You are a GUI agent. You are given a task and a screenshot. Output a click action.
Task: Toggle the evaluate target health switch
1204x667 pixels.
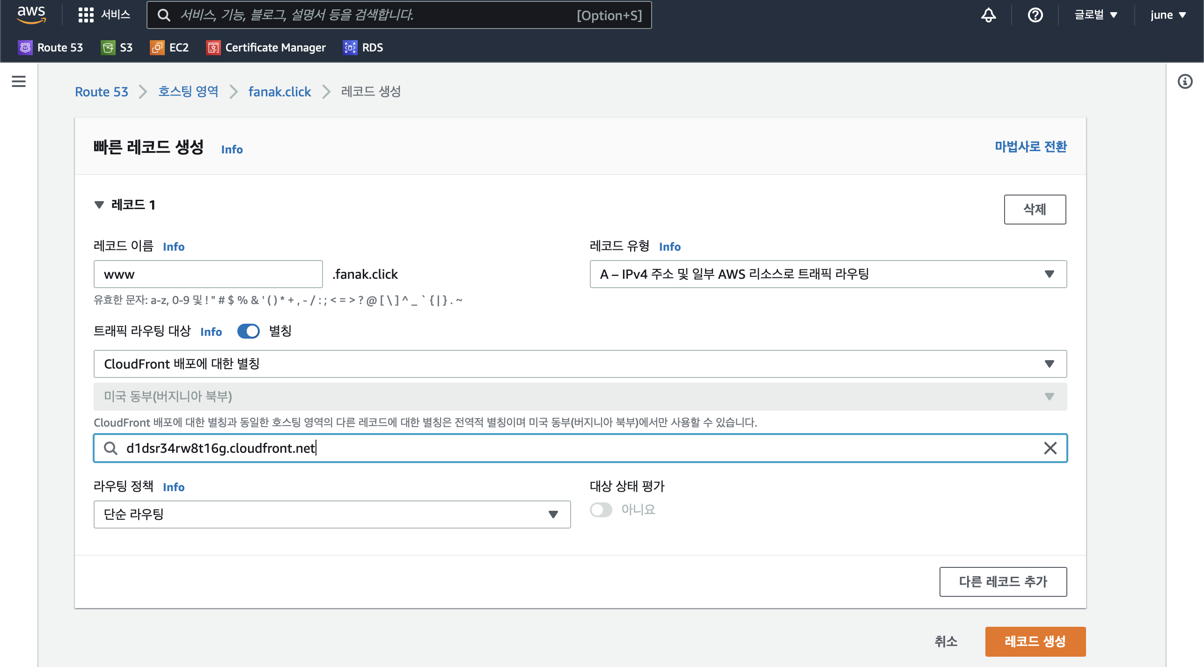(x=601, y=509)
